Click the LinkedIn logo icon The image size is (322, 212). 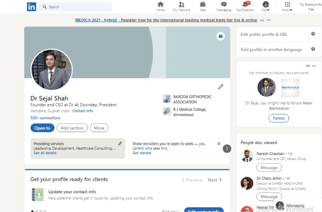tap(31, 7)
